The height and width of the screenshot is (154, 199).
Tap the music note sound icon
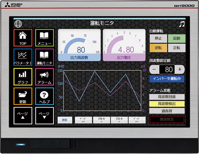tap(182, 24)
